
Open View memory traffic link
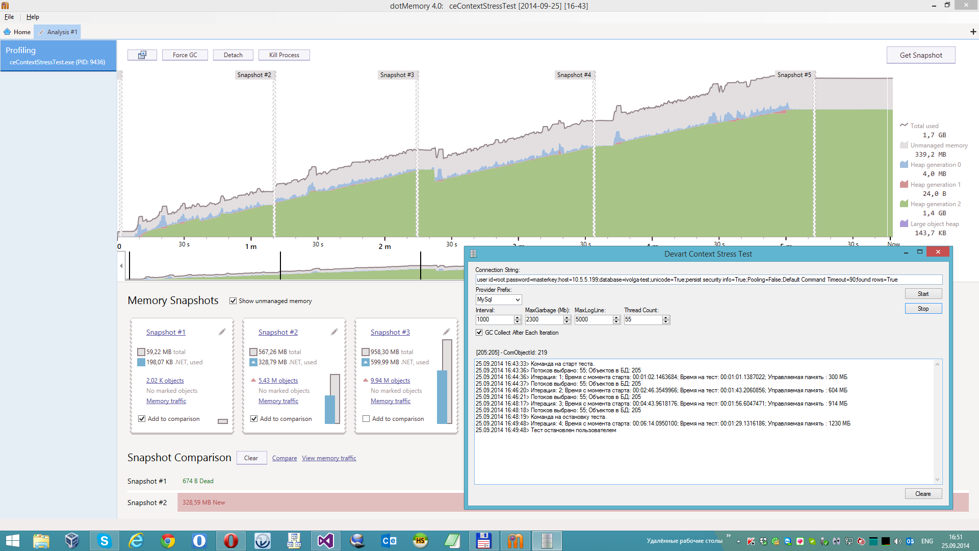(329, 458)
